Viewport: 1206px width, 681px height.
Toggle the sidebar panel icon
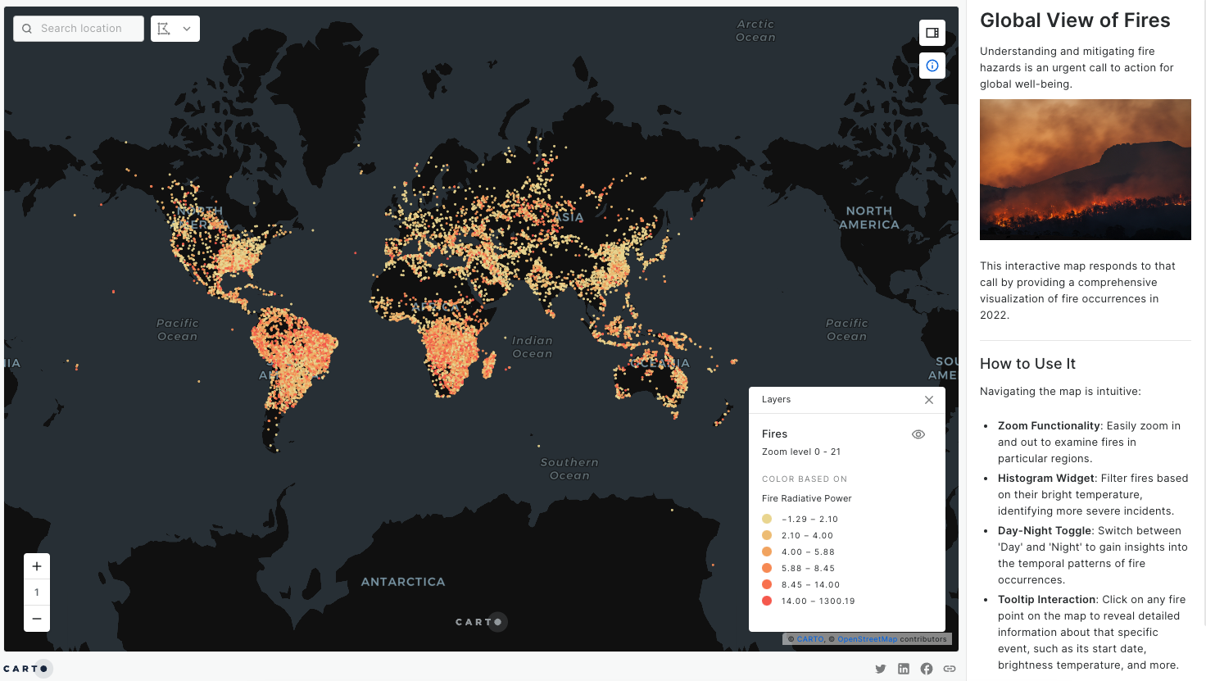[932, 33]
